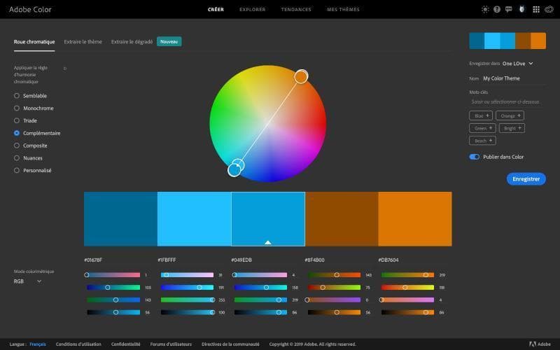Click the Creative Cloud icon in header
Image resolution: width=560 pixels, height=350 pixels.
549,9
